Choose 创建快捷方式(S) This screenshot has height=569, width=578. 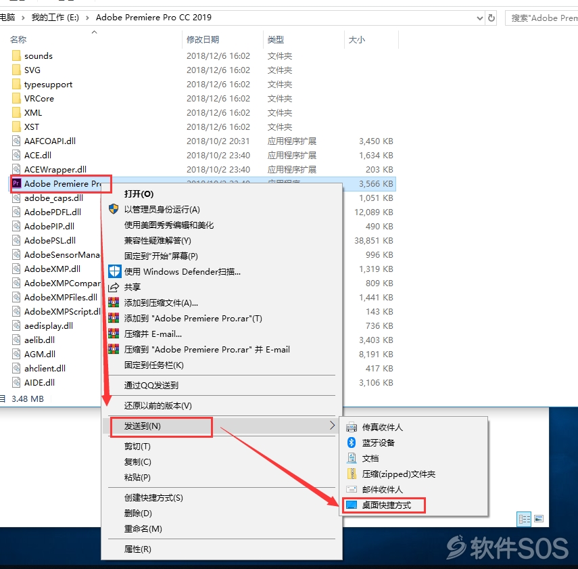click(153, 497)
